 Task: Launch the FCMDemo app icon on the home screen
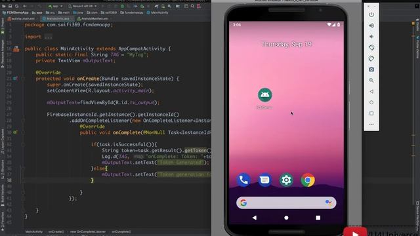point(264,95)
